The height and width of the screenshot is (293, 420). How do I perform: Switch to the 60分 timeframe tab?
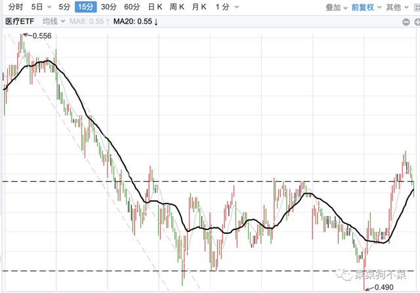click(132, 7)
